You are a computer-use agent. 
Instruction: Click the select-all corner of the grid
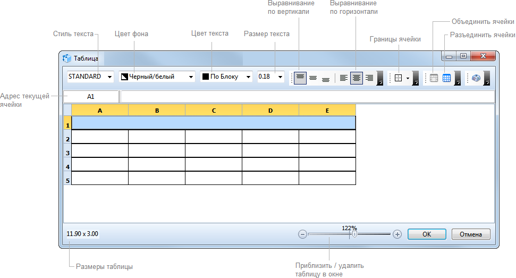point(67,110)
